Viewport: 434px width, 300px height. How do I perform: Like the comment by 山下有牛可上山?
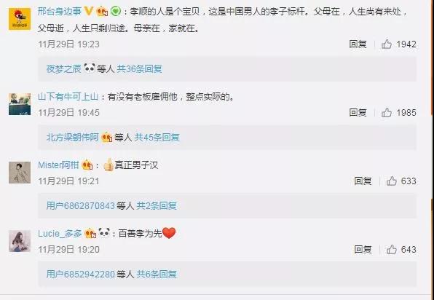click(x=387, y=112)
